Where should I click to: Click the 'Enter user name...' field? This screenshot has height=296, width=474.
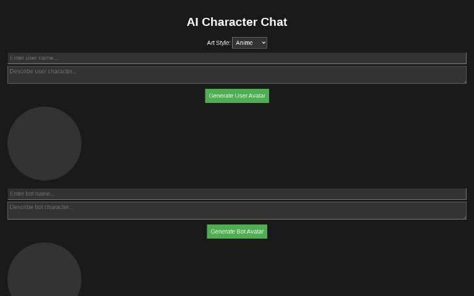click(x=236, y=58)
